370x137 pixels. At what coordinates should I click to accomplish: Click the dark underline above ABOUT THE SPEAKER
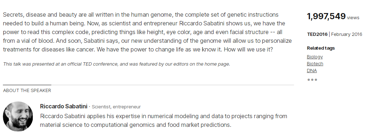[27, 85]
